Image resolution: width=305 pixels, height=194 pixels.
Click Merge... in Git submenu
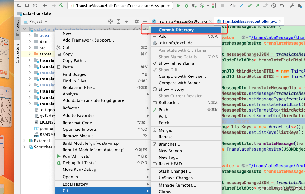point(186,130)
